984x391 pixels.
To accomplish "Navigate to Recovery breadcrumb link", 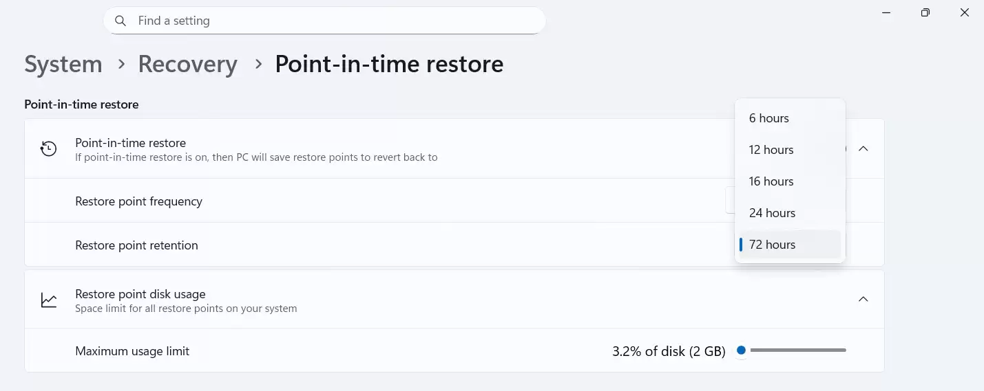I will pos(187,64).
